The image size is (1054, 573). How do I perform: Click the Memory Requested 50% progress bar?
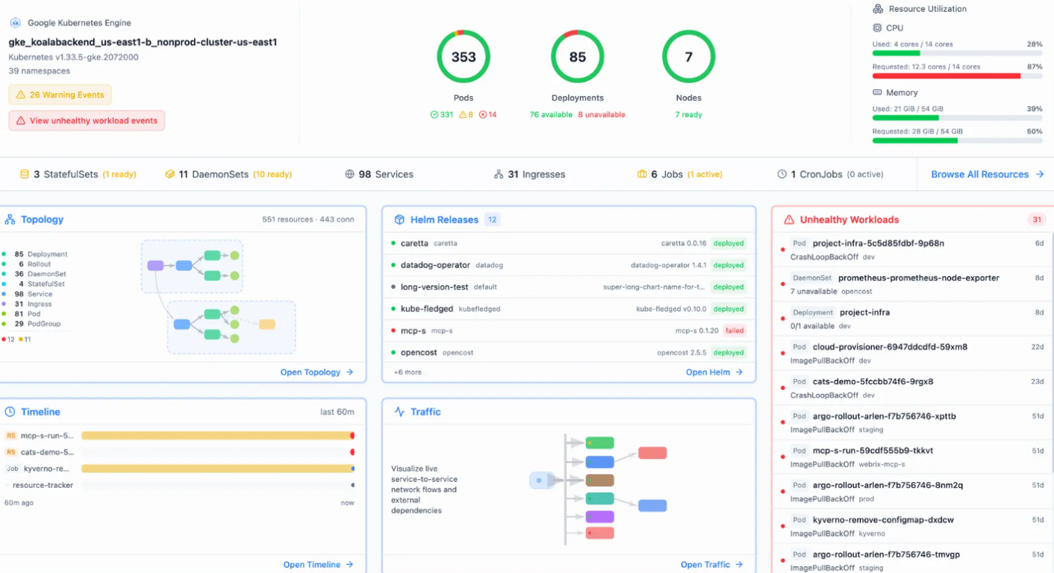tap(957, 140)
